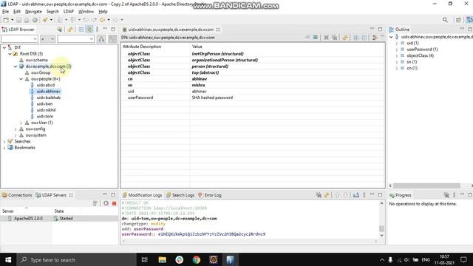
Task: Open the quick search operator dropdown
Action: point(52,39)
